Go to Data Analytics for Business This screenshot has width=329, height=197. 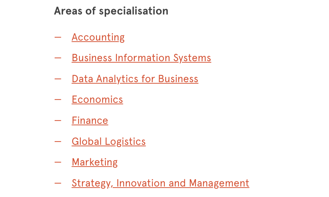pos(135,79)
